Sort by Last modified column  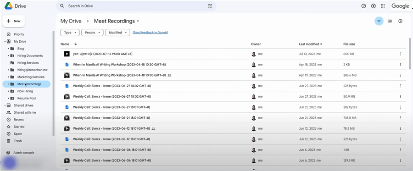point(311,44)
